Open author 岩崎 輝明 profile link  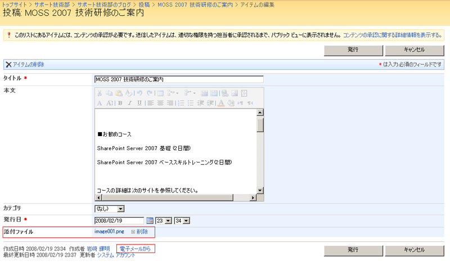tap(98, 249)
